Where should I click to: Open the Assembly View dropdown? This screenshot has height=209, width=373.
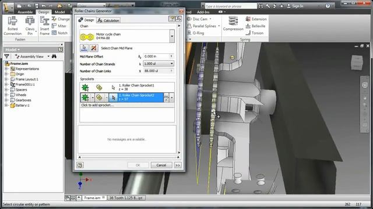click(48, 56)
